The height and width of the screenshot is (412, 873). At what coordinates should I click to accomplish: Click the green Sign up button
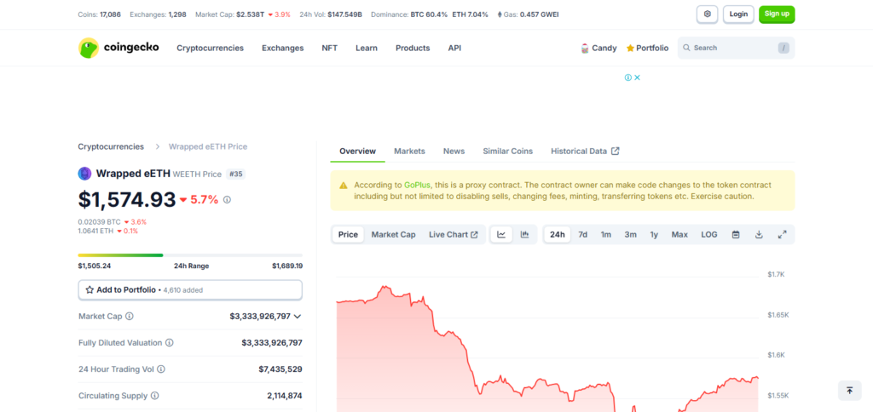[777, 14]
